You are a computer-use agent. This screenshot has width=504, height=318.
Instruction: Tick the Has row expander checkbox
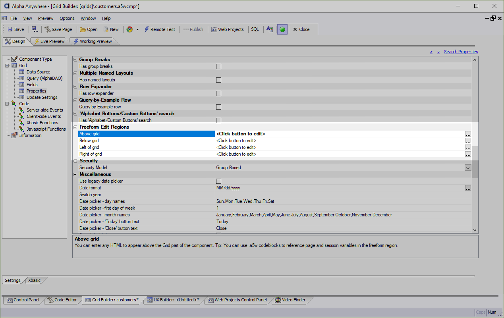(x=218, y=93)
